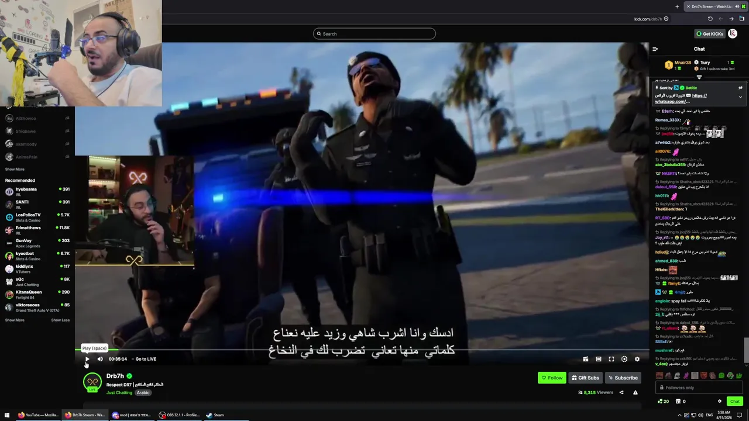Switch to OBS 32.1.1 taskbar item
Viewport: 749px width, 421px height.
[x=180, y=415]
